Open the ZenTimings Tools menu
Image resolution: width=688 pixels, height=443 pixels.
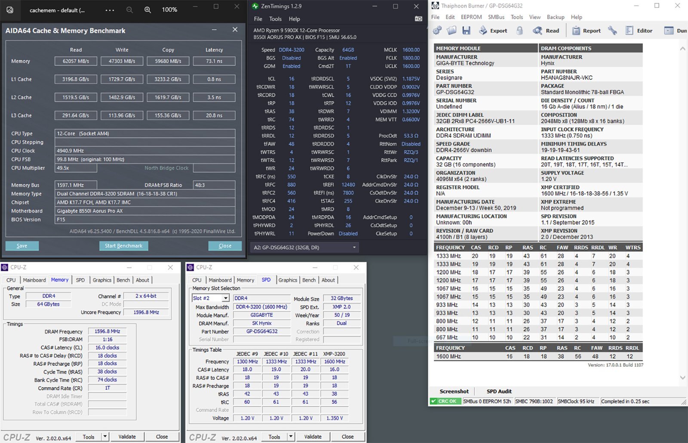click(275, 19)
